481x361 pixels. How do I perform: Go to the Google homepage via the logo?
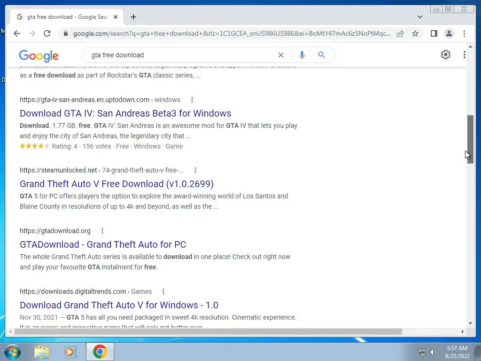[x=39, y=56]
